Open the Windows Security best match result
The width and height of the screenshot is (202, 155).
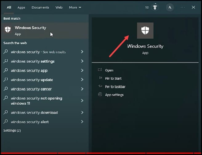(x=45, y=31)
